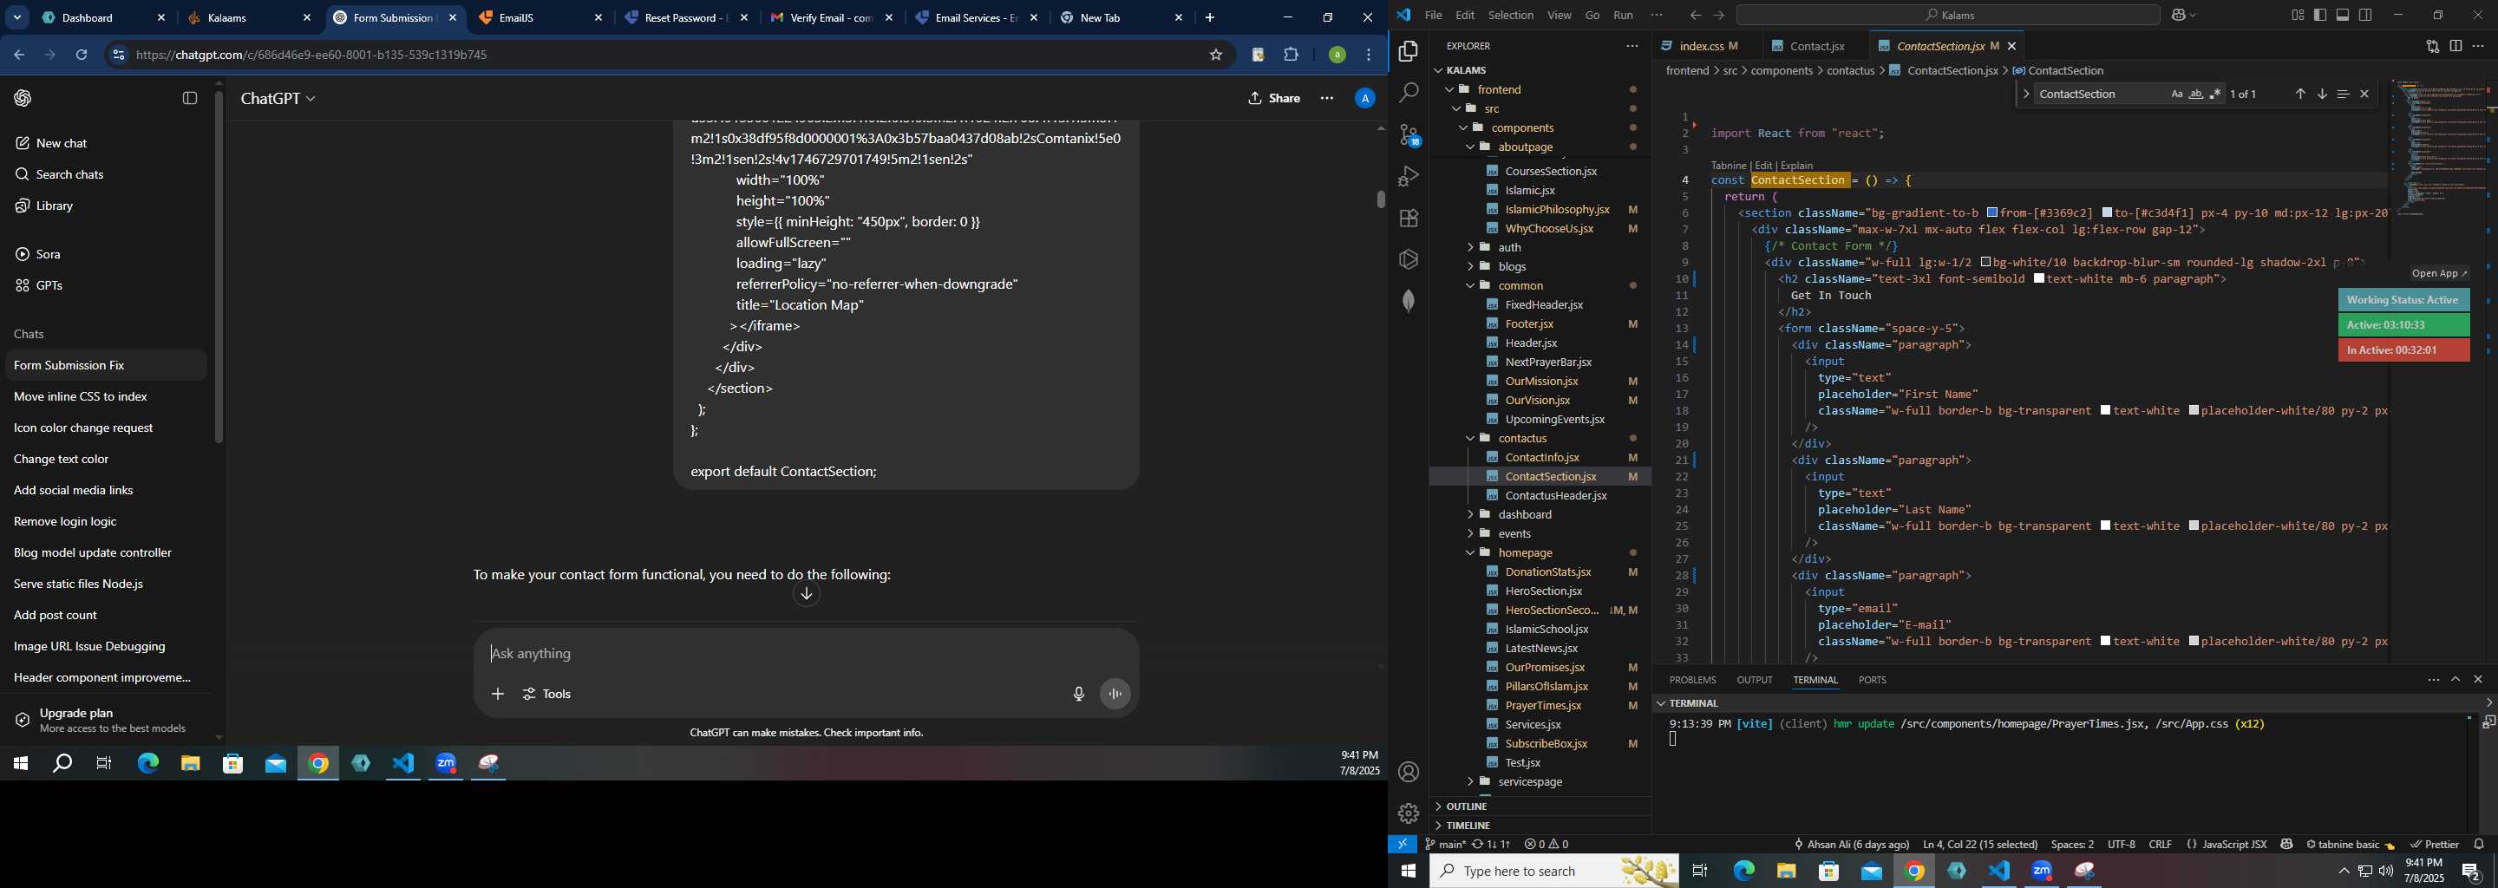Open ChatGPT model selector dropdown

point(278,99)
